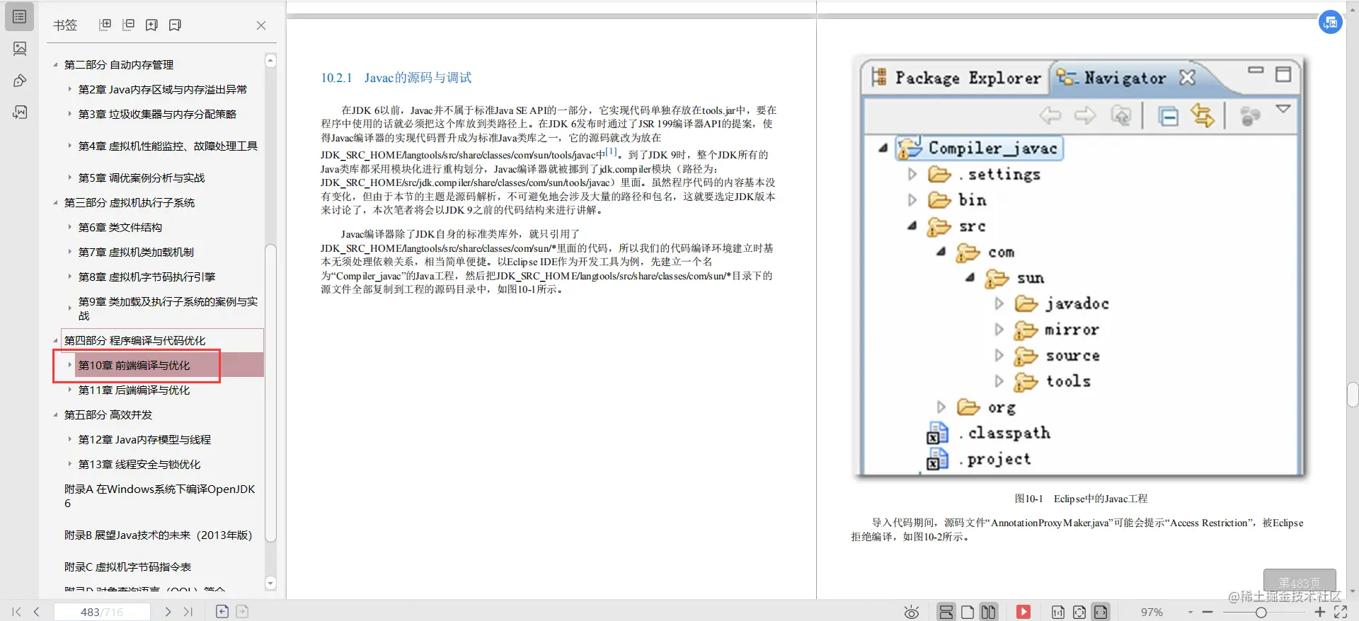
Task: Close the 书签 bookmarks panel
Action: 261,25
